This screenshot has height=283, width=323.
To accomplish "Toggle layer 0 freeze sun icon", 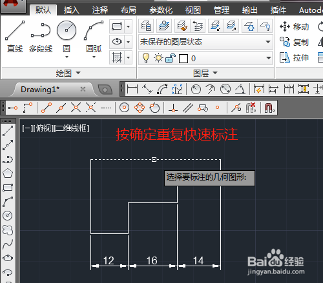I will click(x=159, y=58).
